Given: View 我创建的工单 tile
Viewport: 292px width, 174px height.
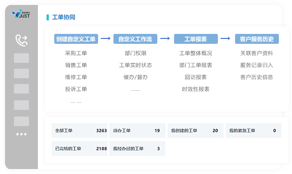Looking at the screenshot, I should (x=195, y=131).
